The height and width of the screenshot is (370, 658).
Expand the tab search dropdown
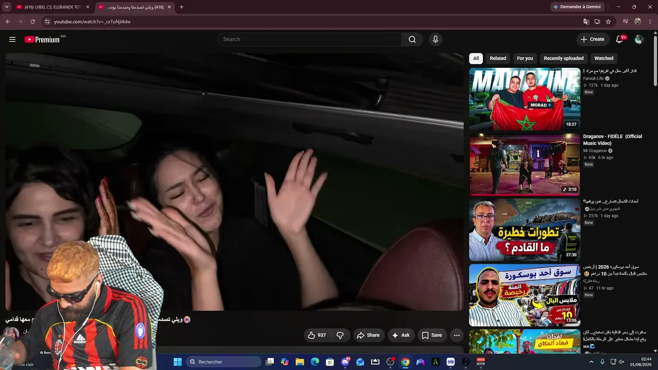pos(7,7)
